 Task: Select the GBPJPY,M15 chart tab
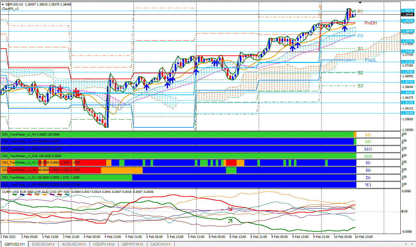click(132, 244)
